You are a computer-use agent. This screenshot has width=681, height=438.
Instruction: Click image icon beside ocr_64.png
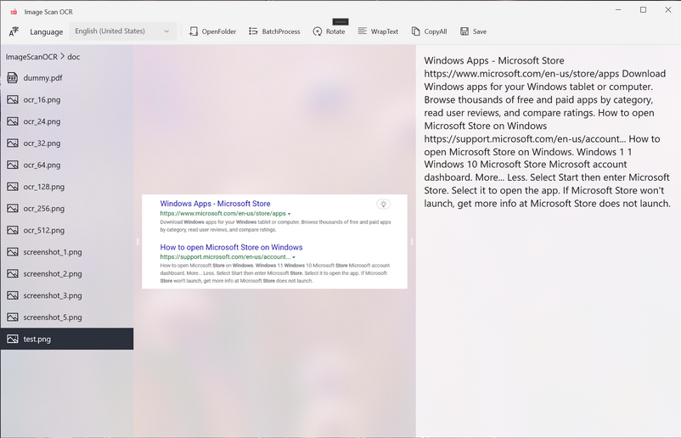point(13,165)
